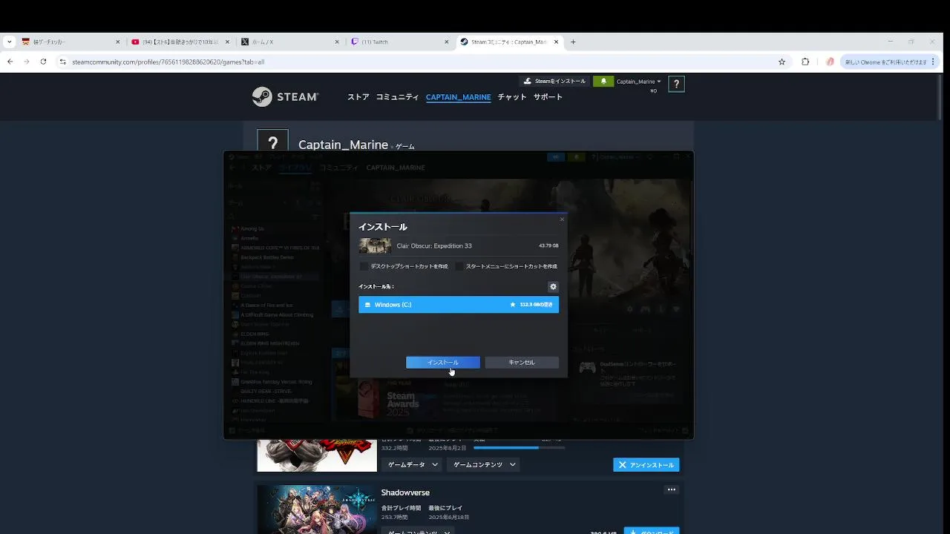Select A Dance of Fire and Ice entry
The height and width of the screenshot is (534, 950).
tap(266, 305)
